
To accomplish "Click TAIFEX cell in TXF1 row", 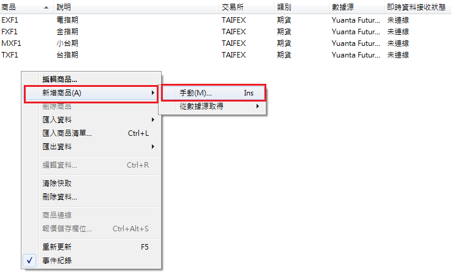I will click(x=234, y=55).
